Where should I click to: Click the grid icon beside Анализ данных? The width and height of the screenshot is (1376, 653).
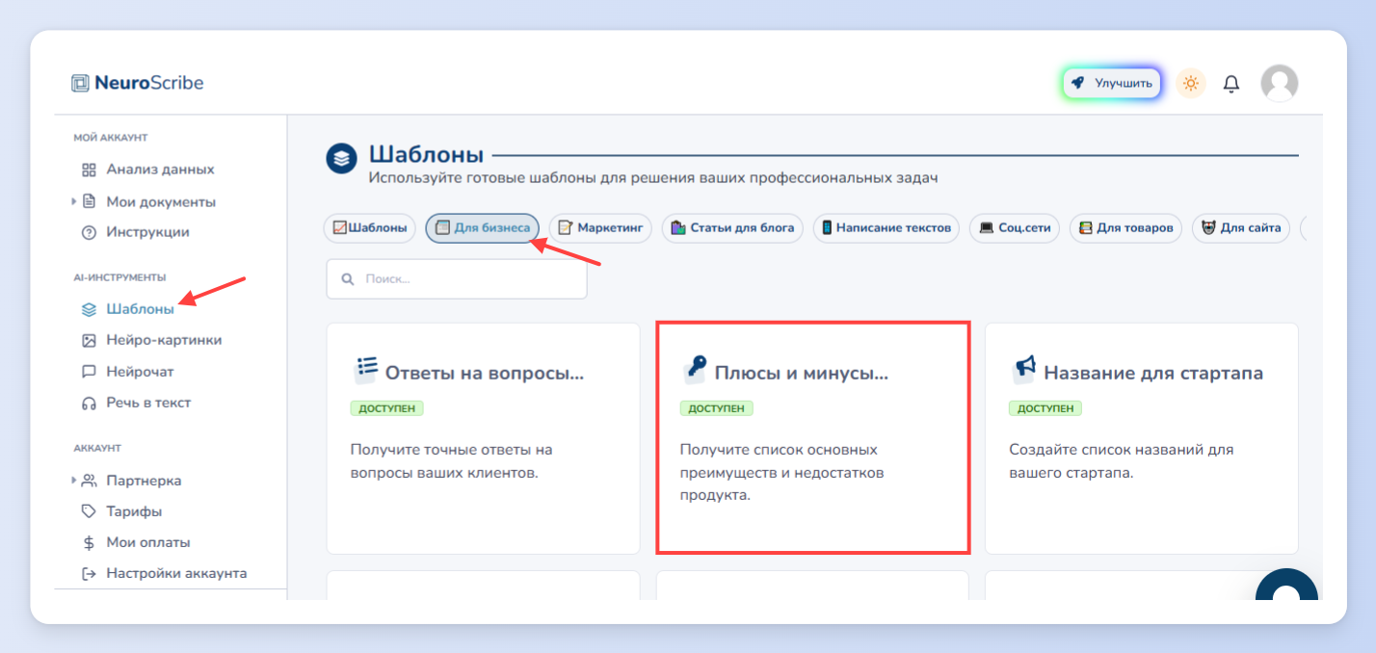tap(89, 170)
